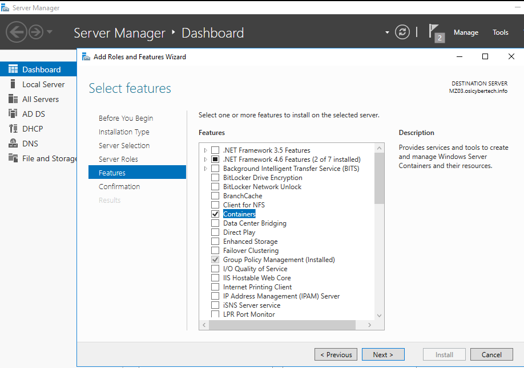
Task: Click the Dashboard grid icon
Action: click(x=13, y=69)
